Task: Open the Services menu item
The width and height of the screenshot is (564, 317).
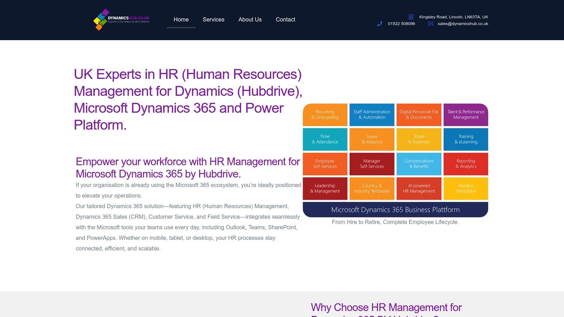Action: pyautogui.click(x=213, y=19)
